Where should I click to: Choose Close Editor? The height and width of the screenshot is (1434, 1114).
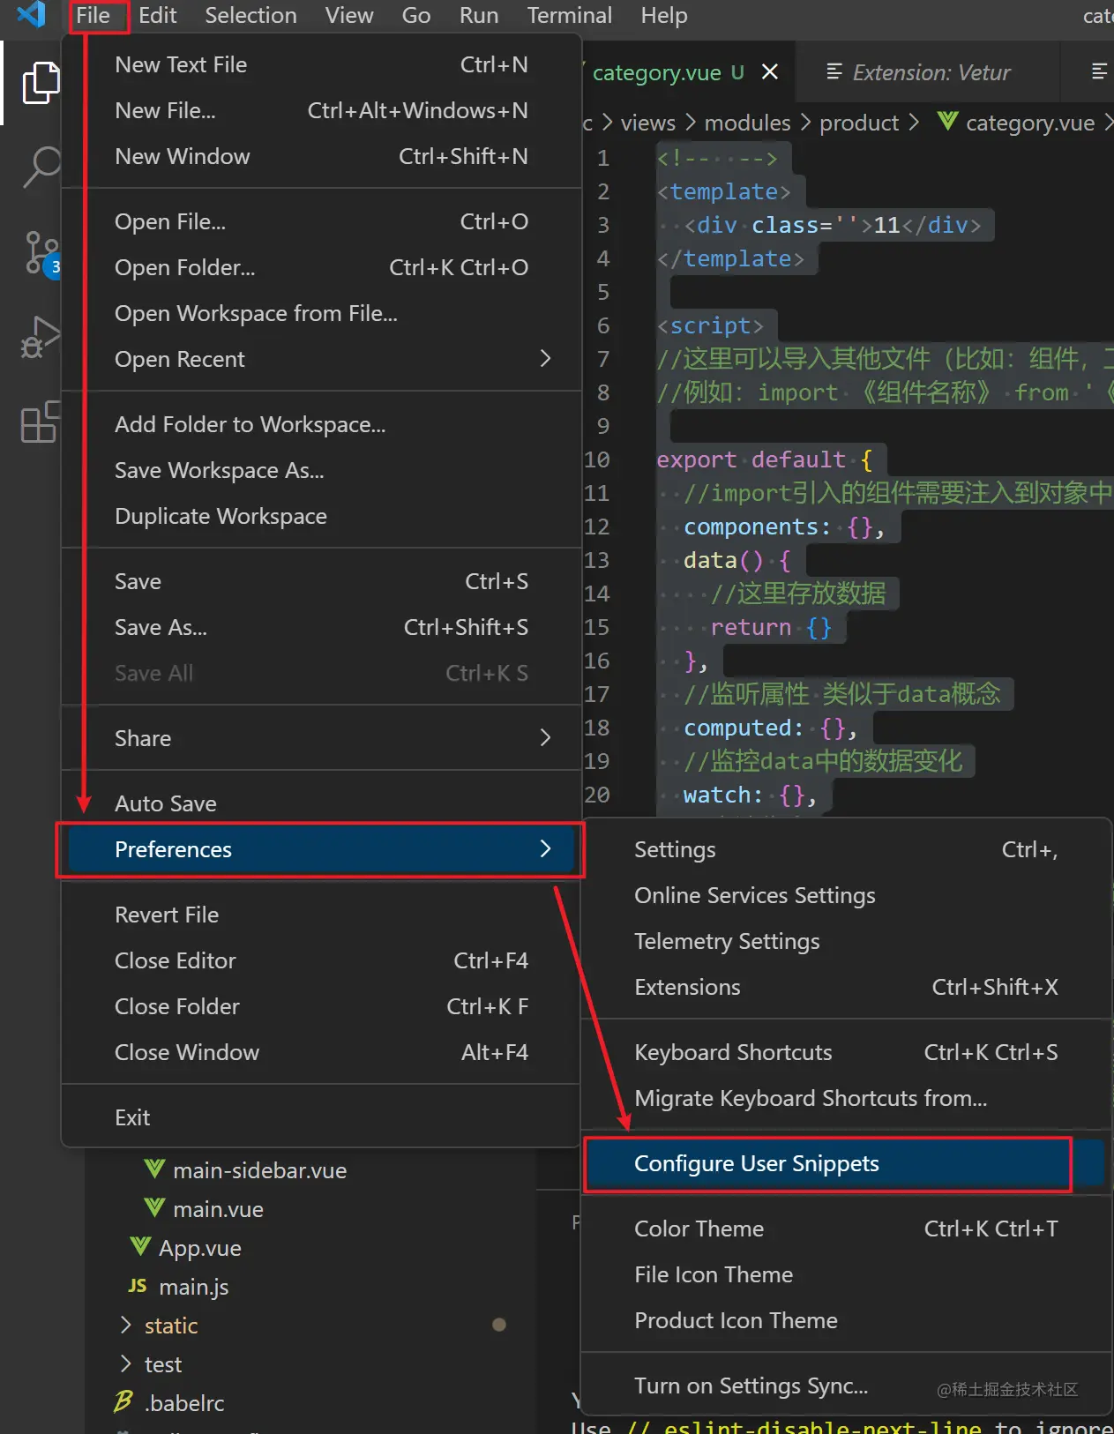point(321,960)
